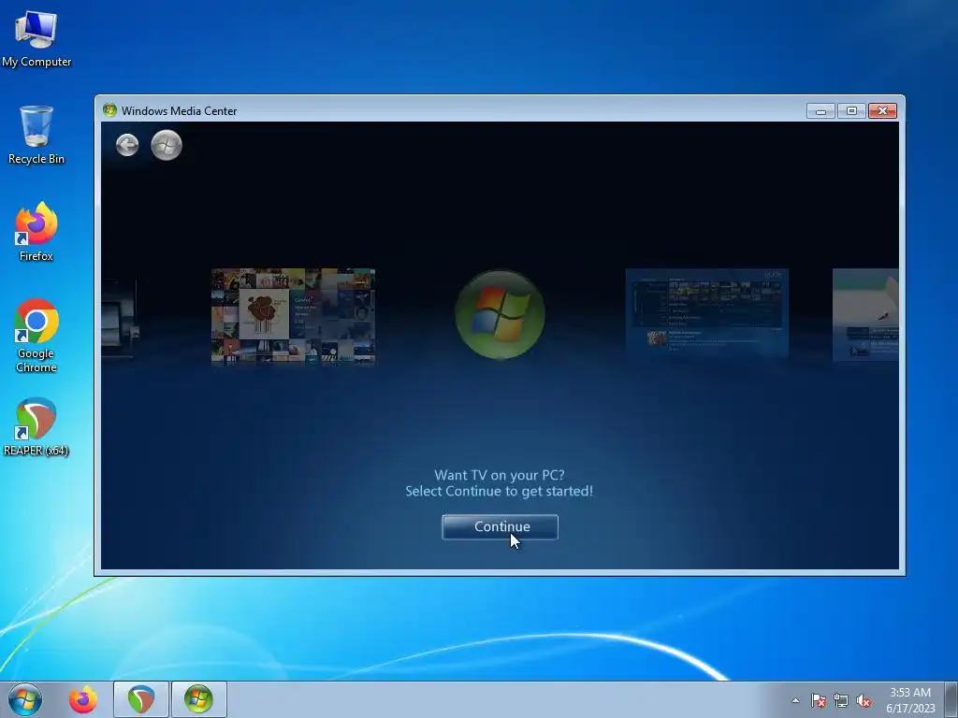The height and width of the screenshot is (718, 958).
Task: Maximize the Windows Media Center window
Action: 851,111
